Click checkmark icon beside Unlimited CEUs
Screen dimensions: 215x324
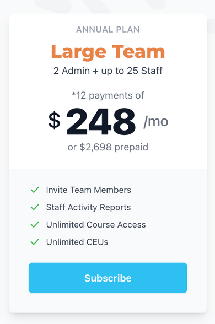(x=35, y=242)
